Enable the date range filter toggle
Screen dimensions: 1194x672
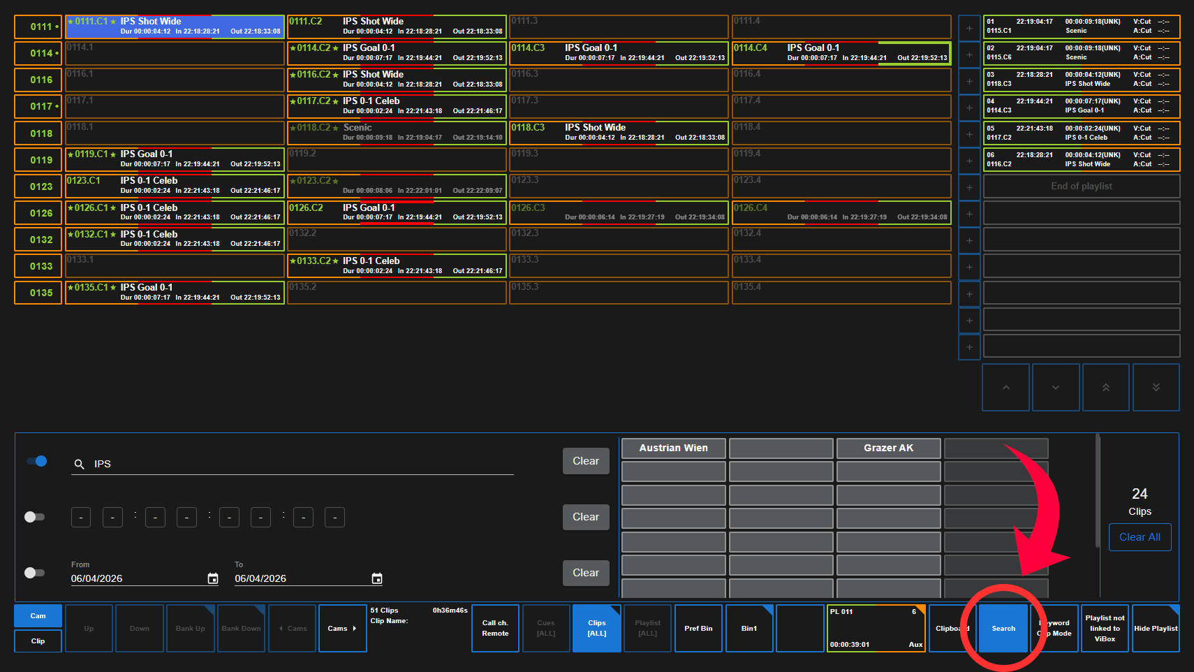(x=34, y=573)
